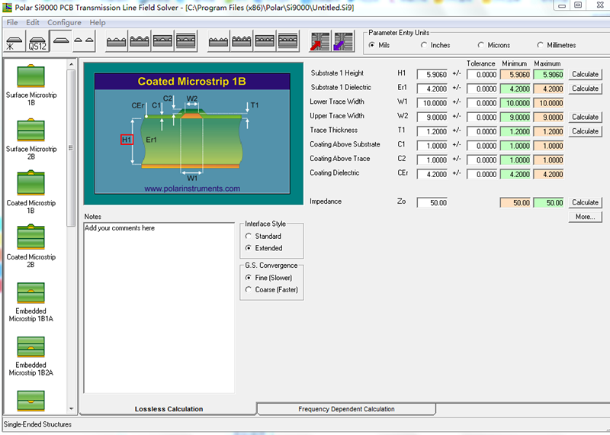Click the C2 coating above trace field
Screen dimensions: 610x435
(x=432, y=160)
